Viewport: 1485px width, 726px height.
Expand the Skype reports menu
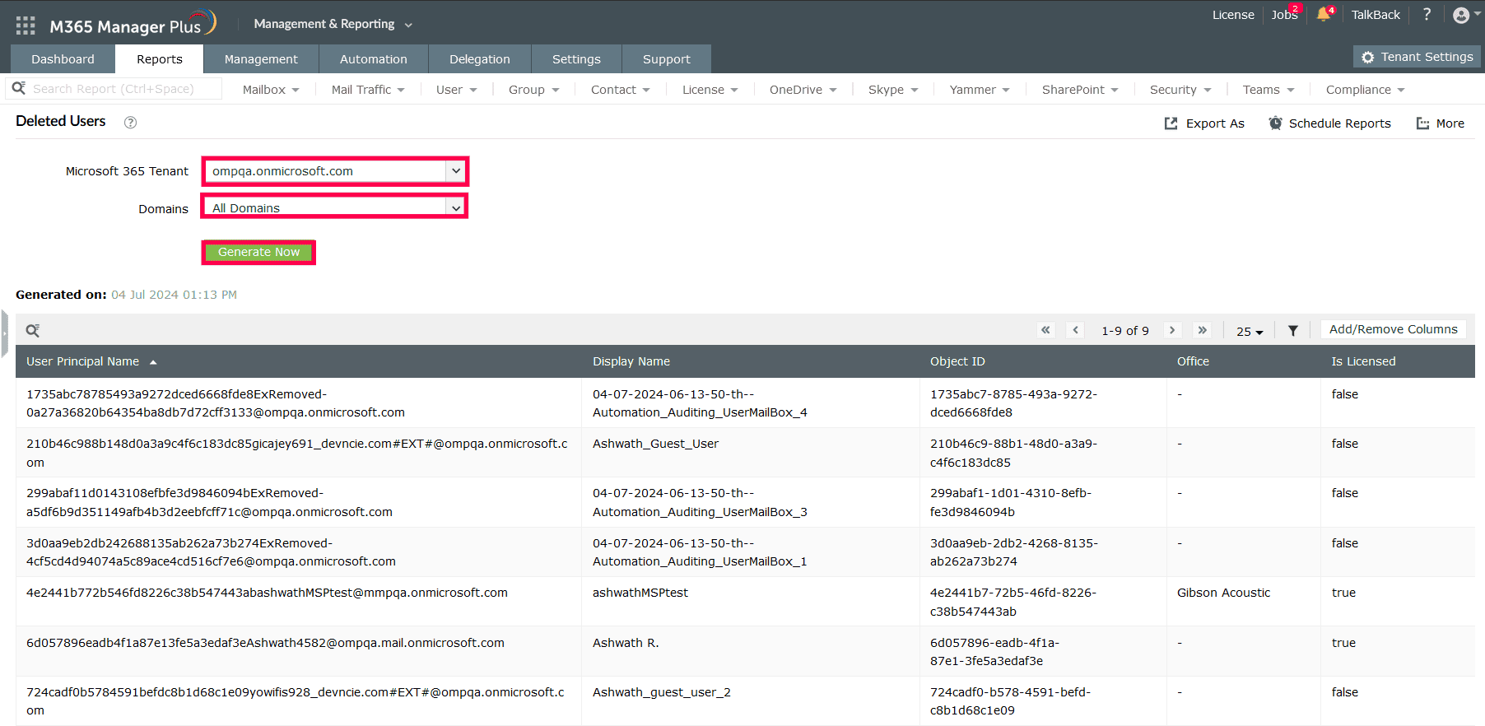pos(893,90)
